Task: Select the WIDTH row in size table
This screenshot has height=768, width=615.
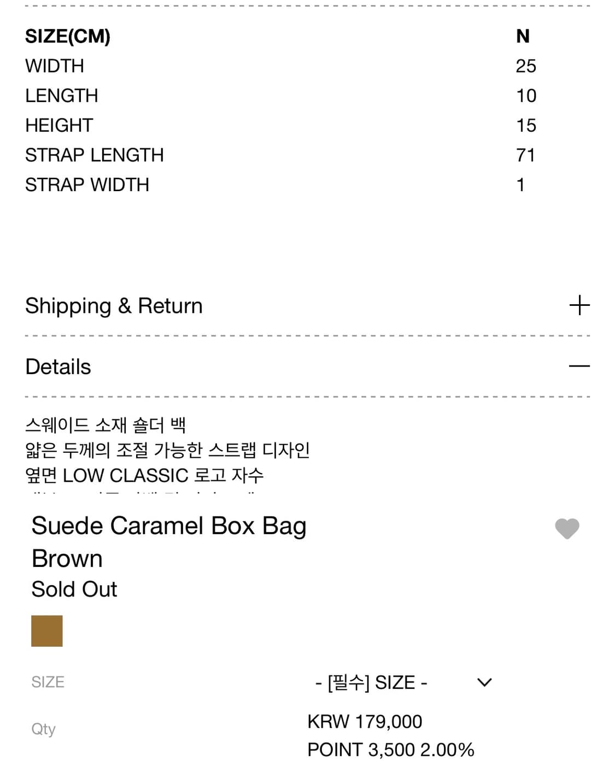Action: click(55, 66)
